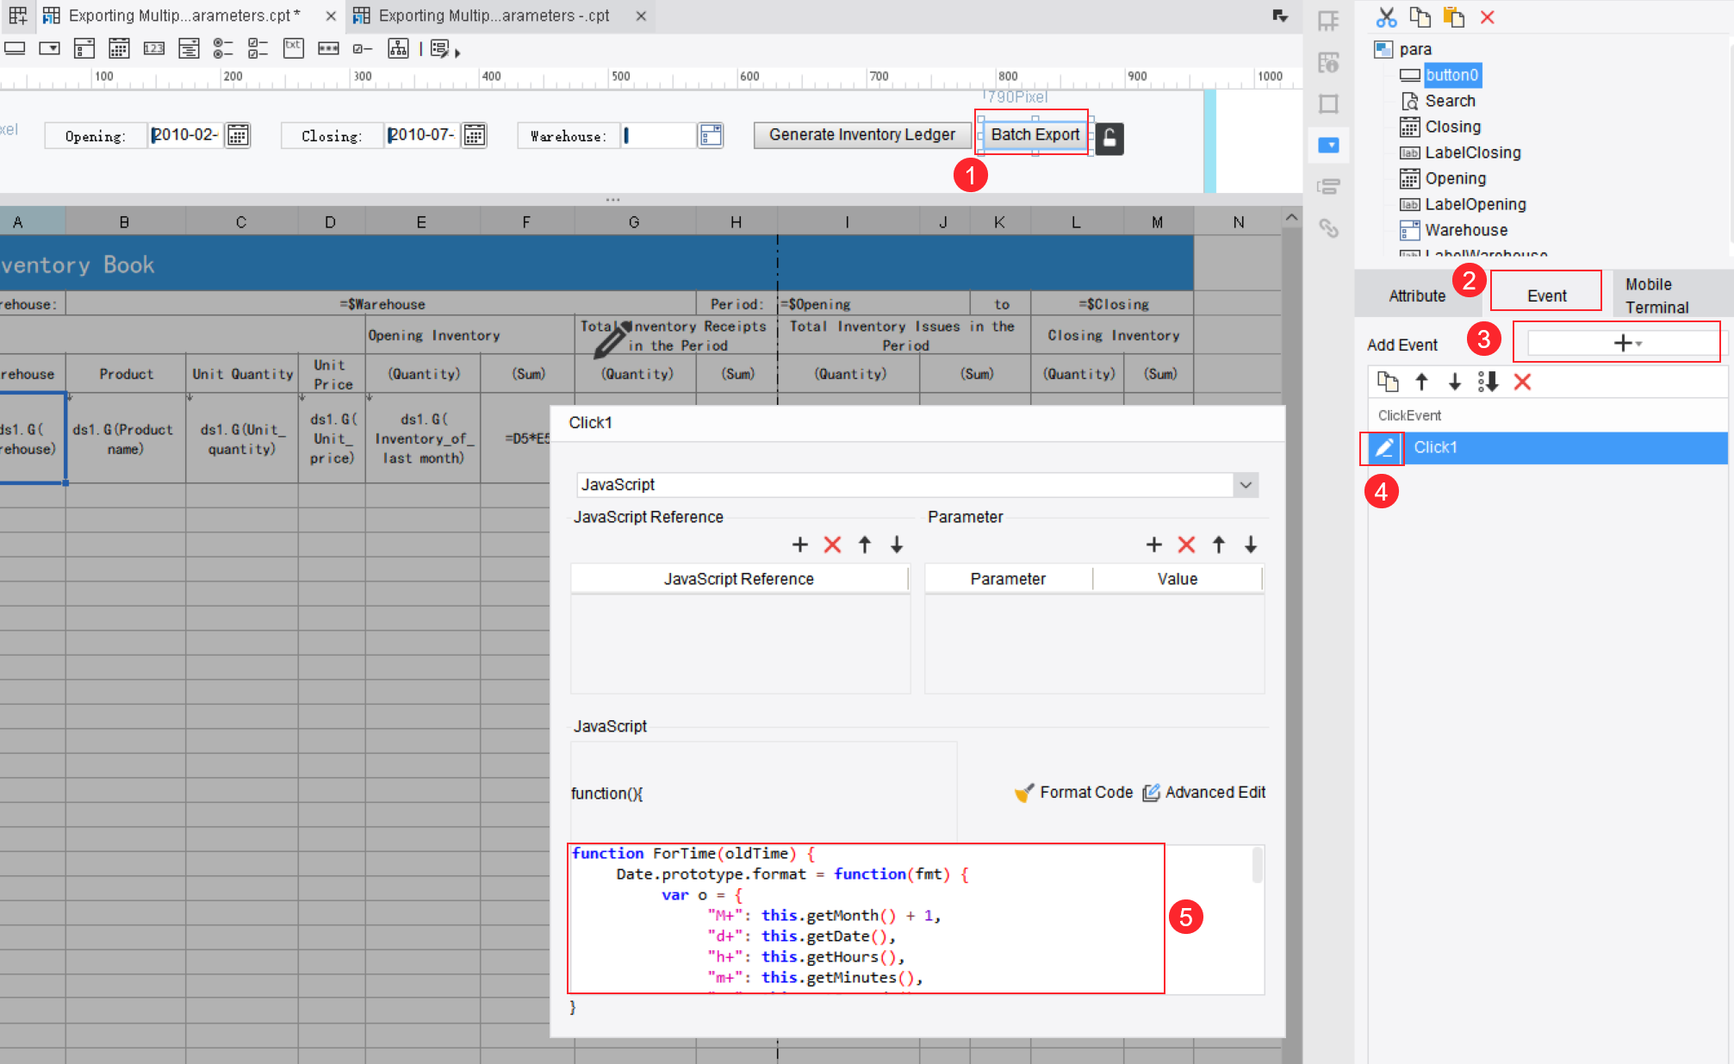The image size is (1734, 1064).
Task: Toggle the lock icon beside Batch Export
Action: click(1109, 138)
